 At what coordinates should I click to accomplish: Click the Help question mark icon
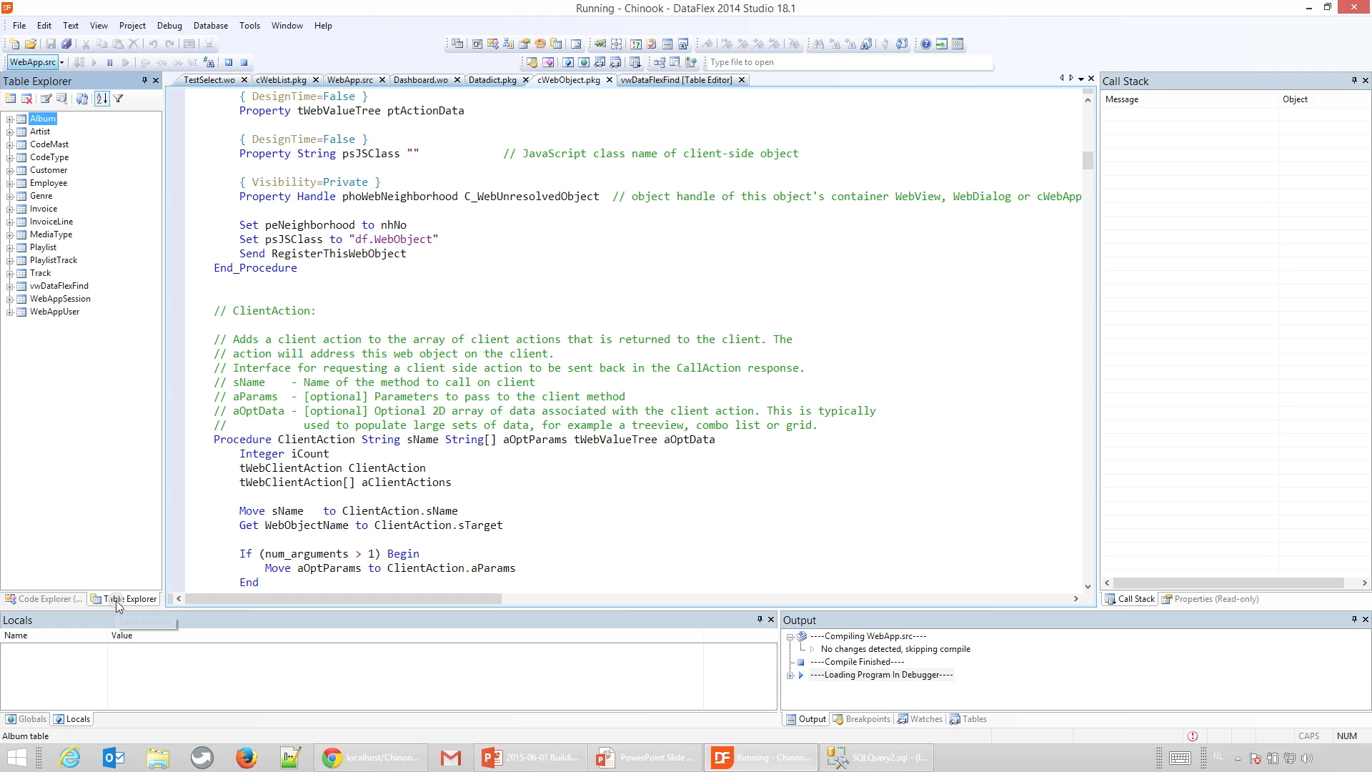tap(925, 44)
